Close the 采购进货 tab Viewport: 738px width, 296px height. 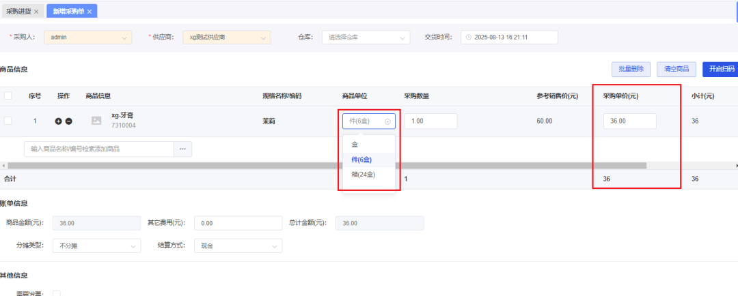[x=36, y=12]
